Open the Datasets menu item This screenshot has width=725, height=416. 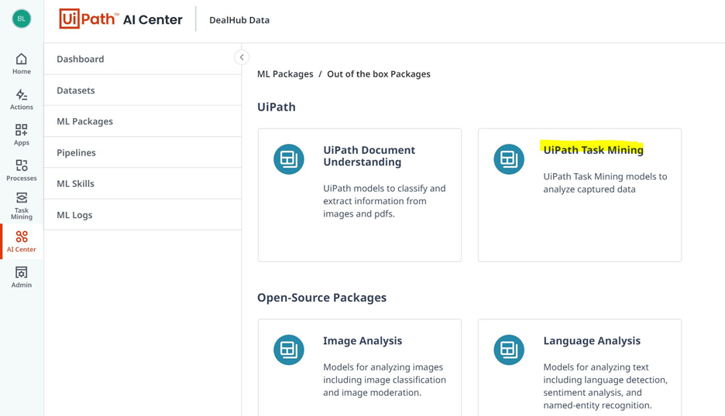[143, 90]
